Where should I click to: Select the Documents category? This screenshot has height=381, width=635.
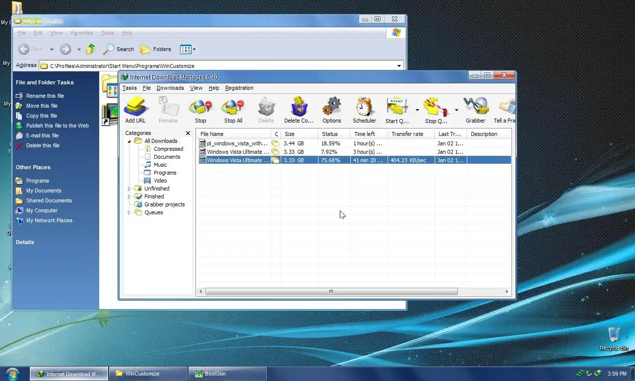(167, 157)
